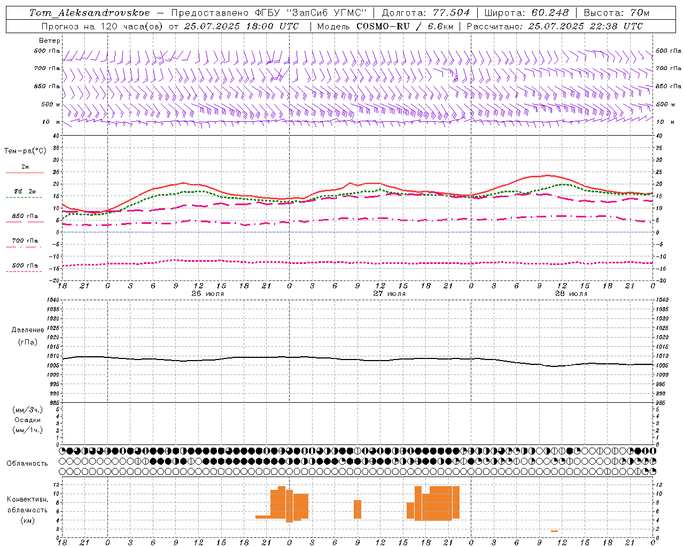Click the 26 июля date label
Viewport: 684px width, 547px height.
[207, 294]
